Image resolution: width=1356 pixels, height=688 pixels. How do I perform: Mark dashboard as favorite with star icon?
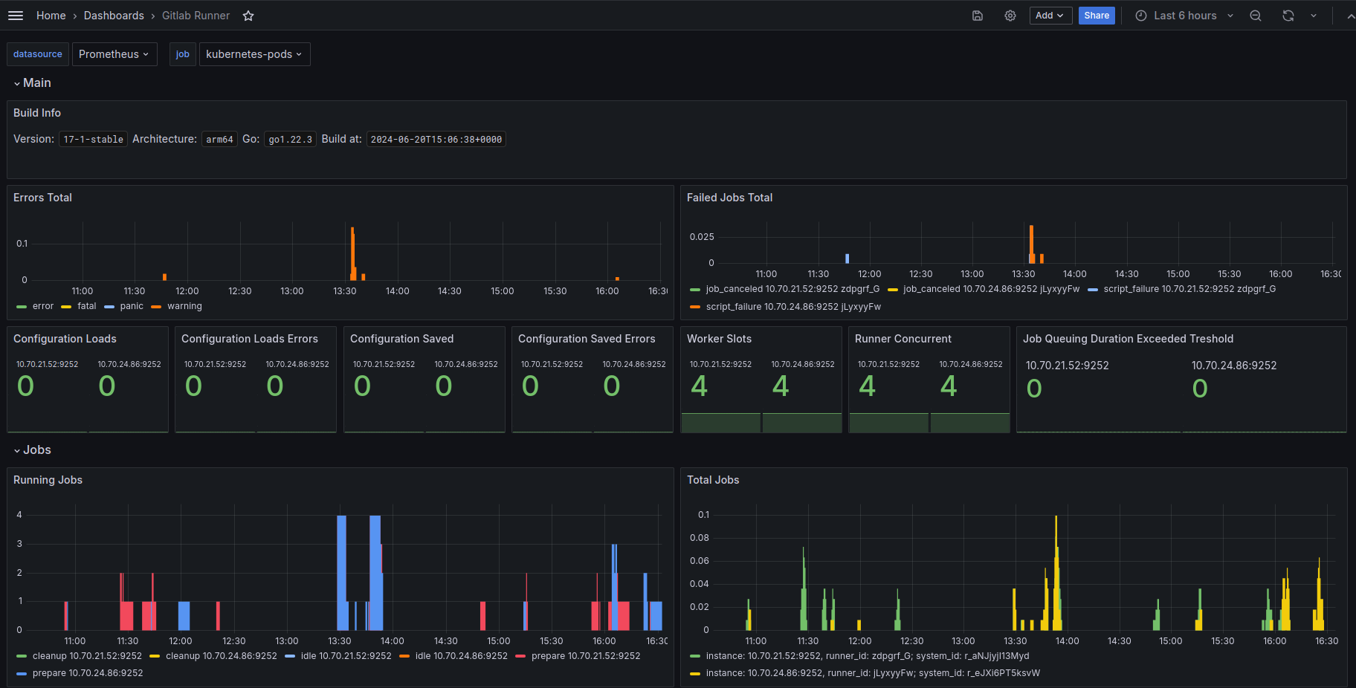coord(248,16)
